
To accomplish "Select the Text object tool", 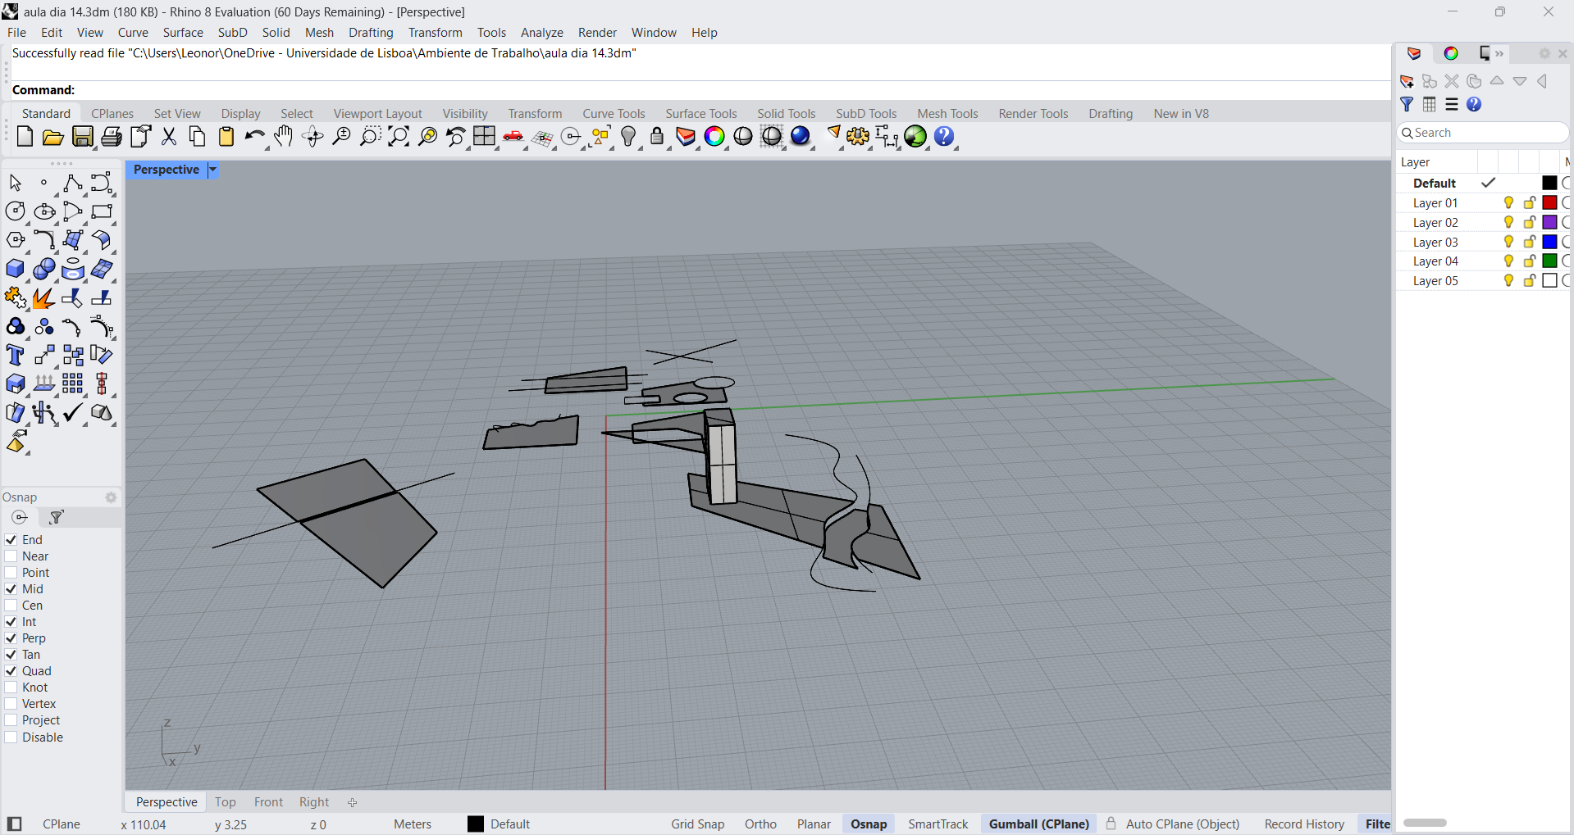I will pos(15,356).
